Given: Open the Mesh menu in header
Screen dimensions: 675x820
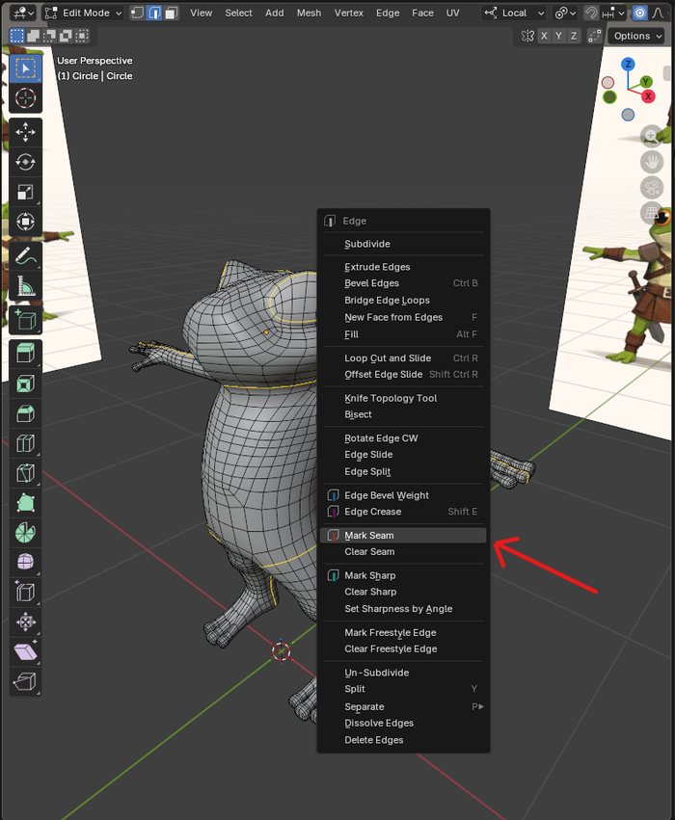Looking at the screenshot, I should 309,13.
